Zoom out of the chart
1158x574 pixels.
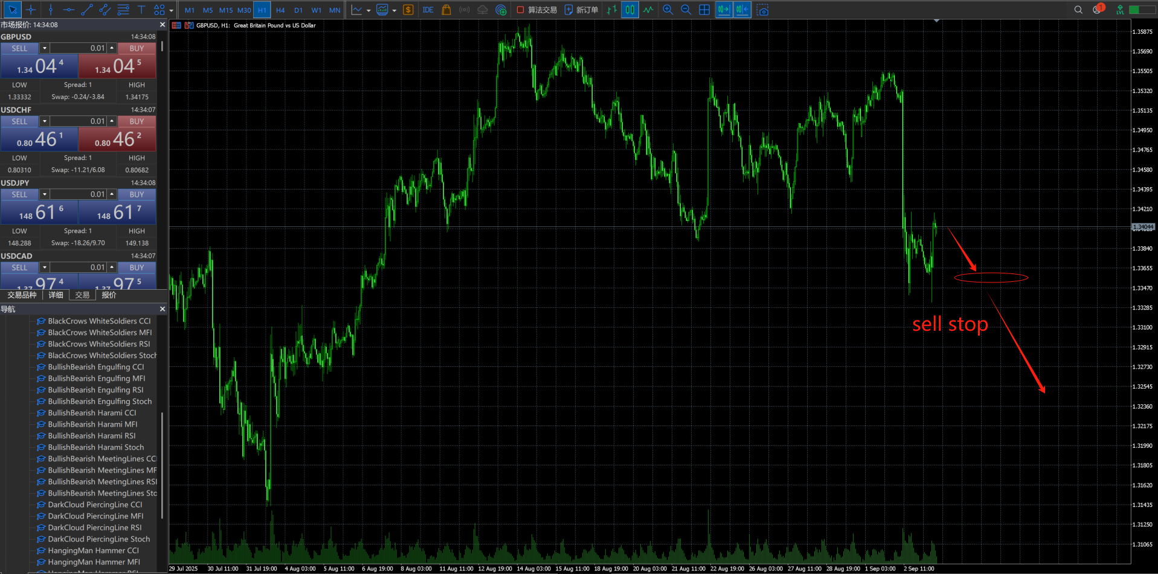point(686,10)
